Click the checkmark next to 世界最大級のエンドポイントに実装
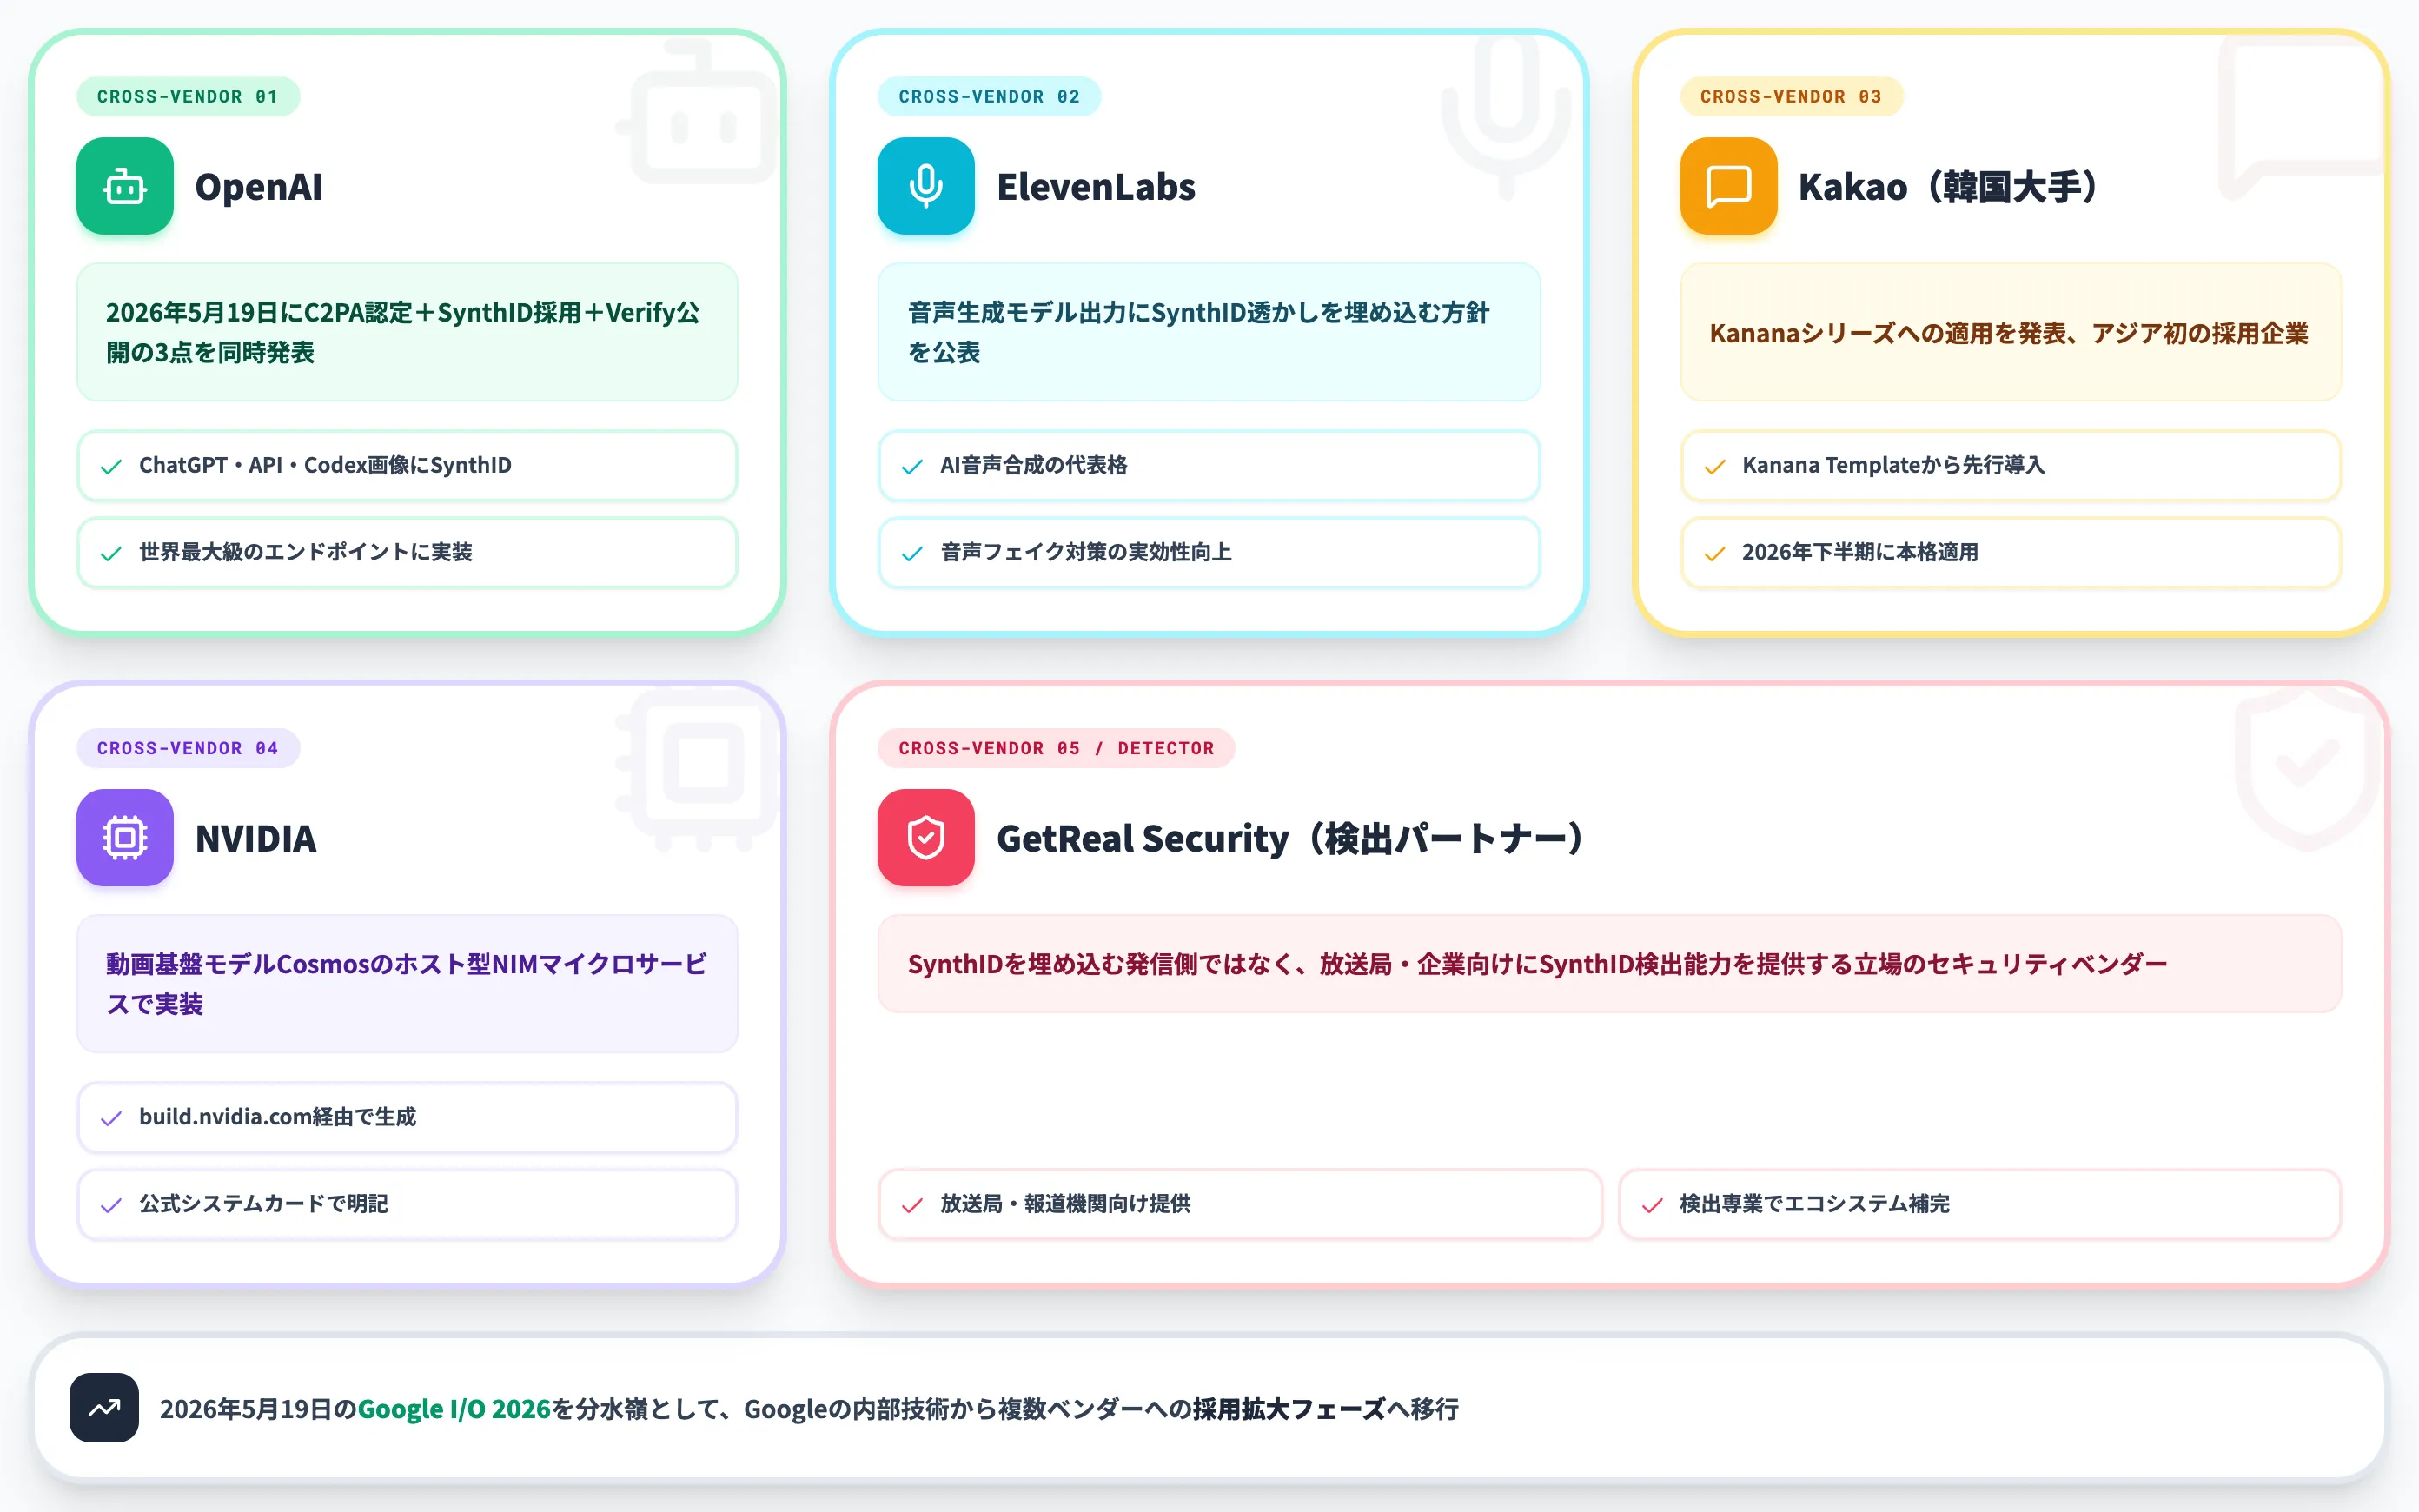The image size is (2419, 1512). click(x=111, y=553)
